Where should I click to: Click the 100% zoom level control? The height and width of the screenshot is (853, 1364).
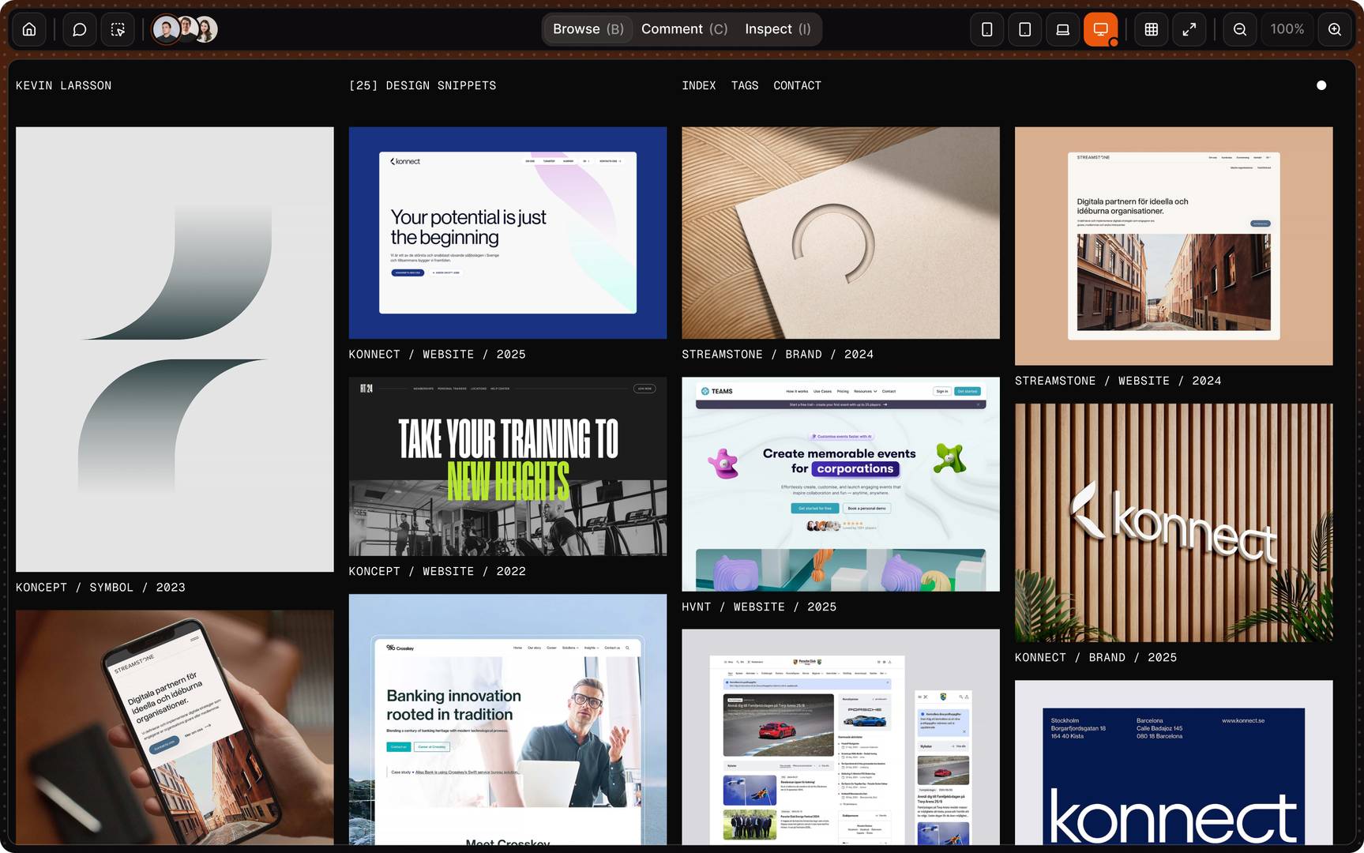1287,29
